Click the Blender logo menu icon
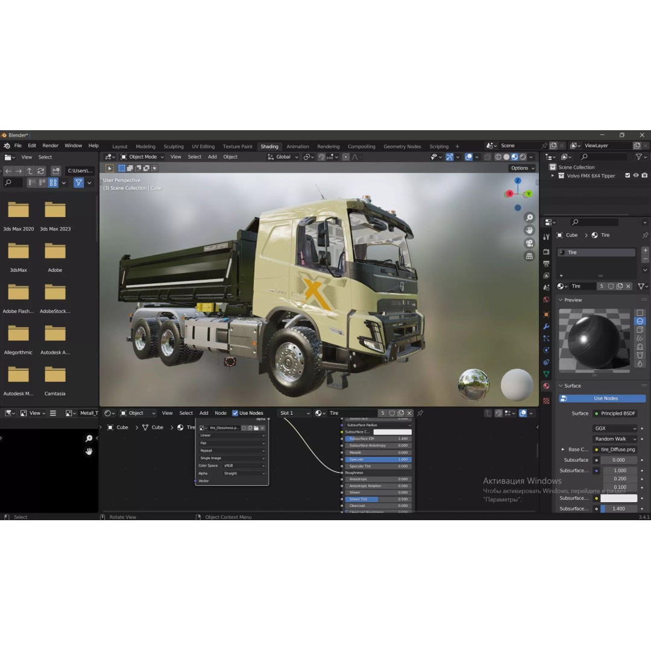This screenshot has height=651, width=651. pyautogui.click(x=7, y=146)
